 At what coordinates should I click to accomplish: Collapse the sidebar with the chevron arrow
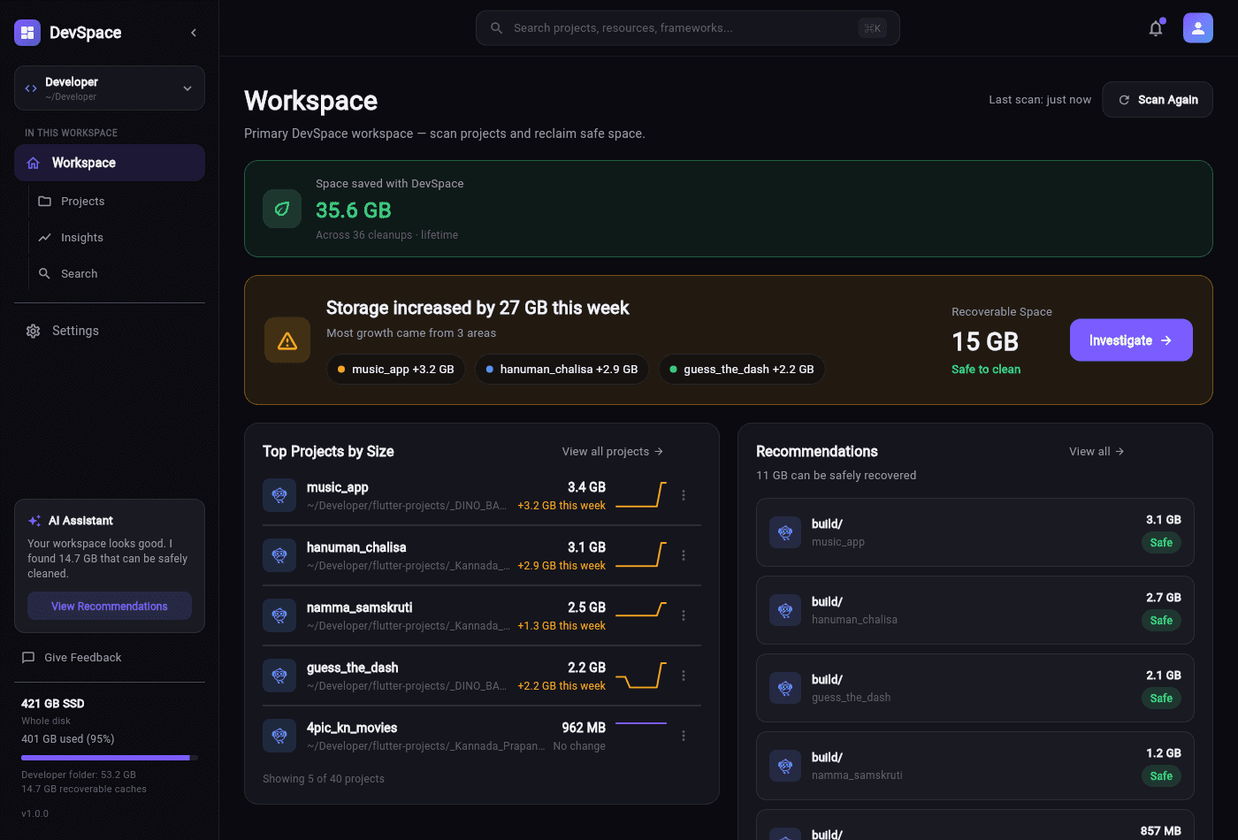194,33
